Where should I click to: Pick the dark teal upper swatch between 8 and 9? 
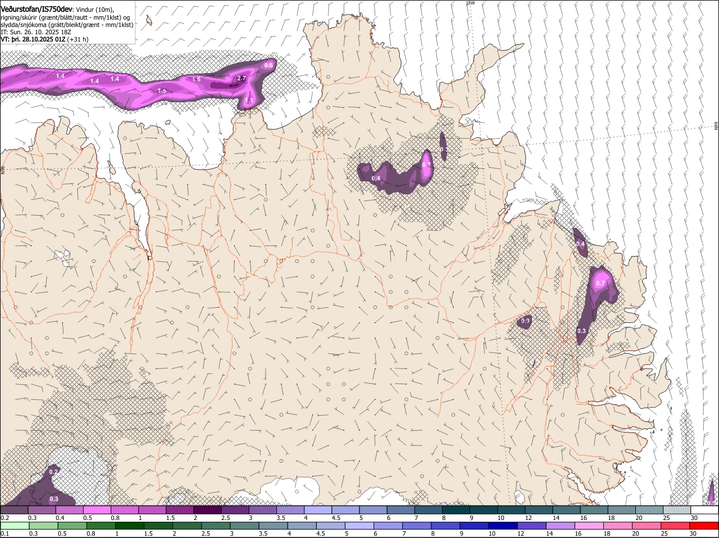click(x=456, y=510)
